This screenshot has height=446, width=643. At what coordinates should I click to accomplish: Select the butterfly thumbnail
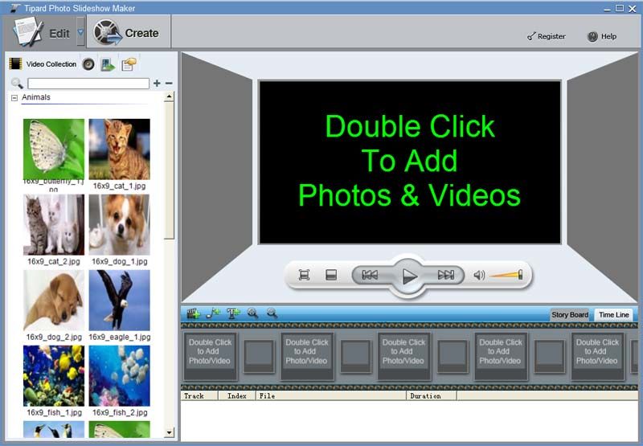click(x=54, y=149)
